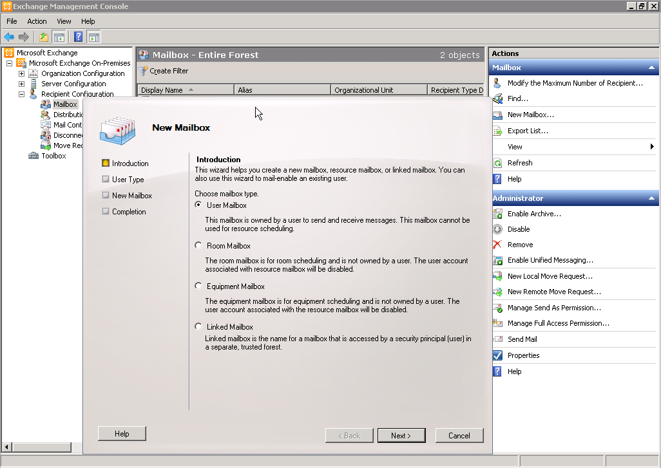The image size is (661, 468).
Task: Click the blue help toolbar icon
Action: coord(78,37)
